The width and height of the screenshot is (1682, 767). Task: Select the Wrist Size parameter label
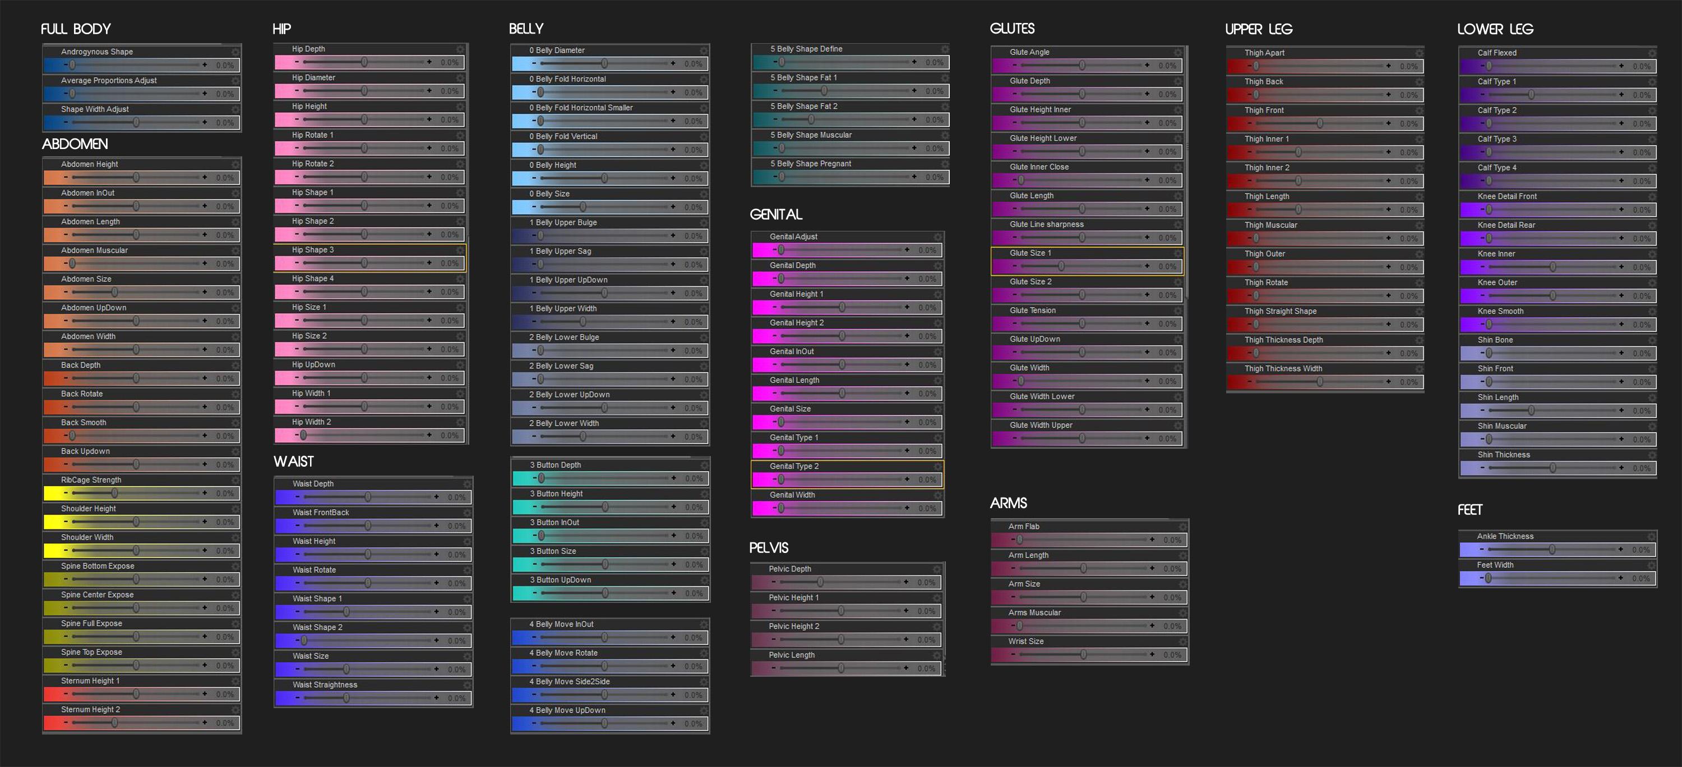click(1026, 641)
